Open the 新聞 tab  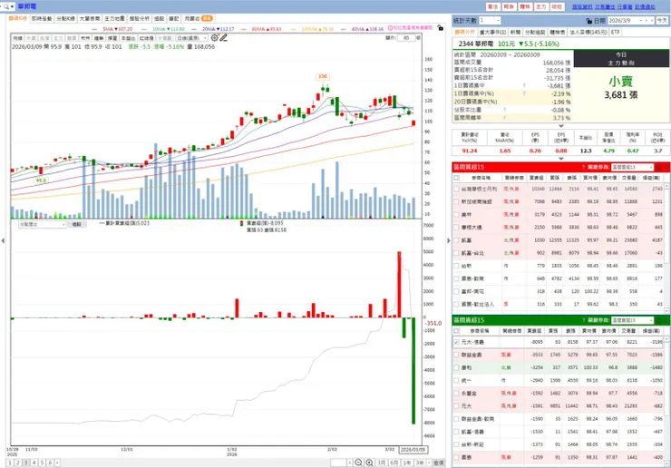click(515, 32)
